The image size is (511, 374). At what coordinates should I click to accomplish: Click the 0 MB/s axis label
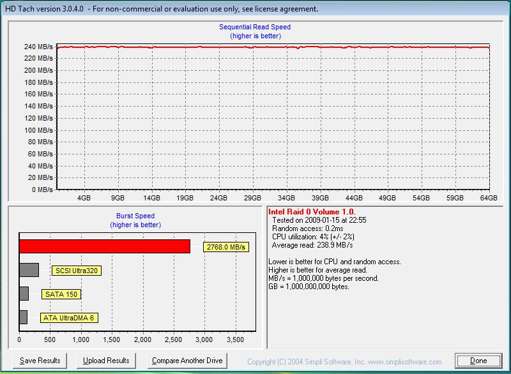42,190
